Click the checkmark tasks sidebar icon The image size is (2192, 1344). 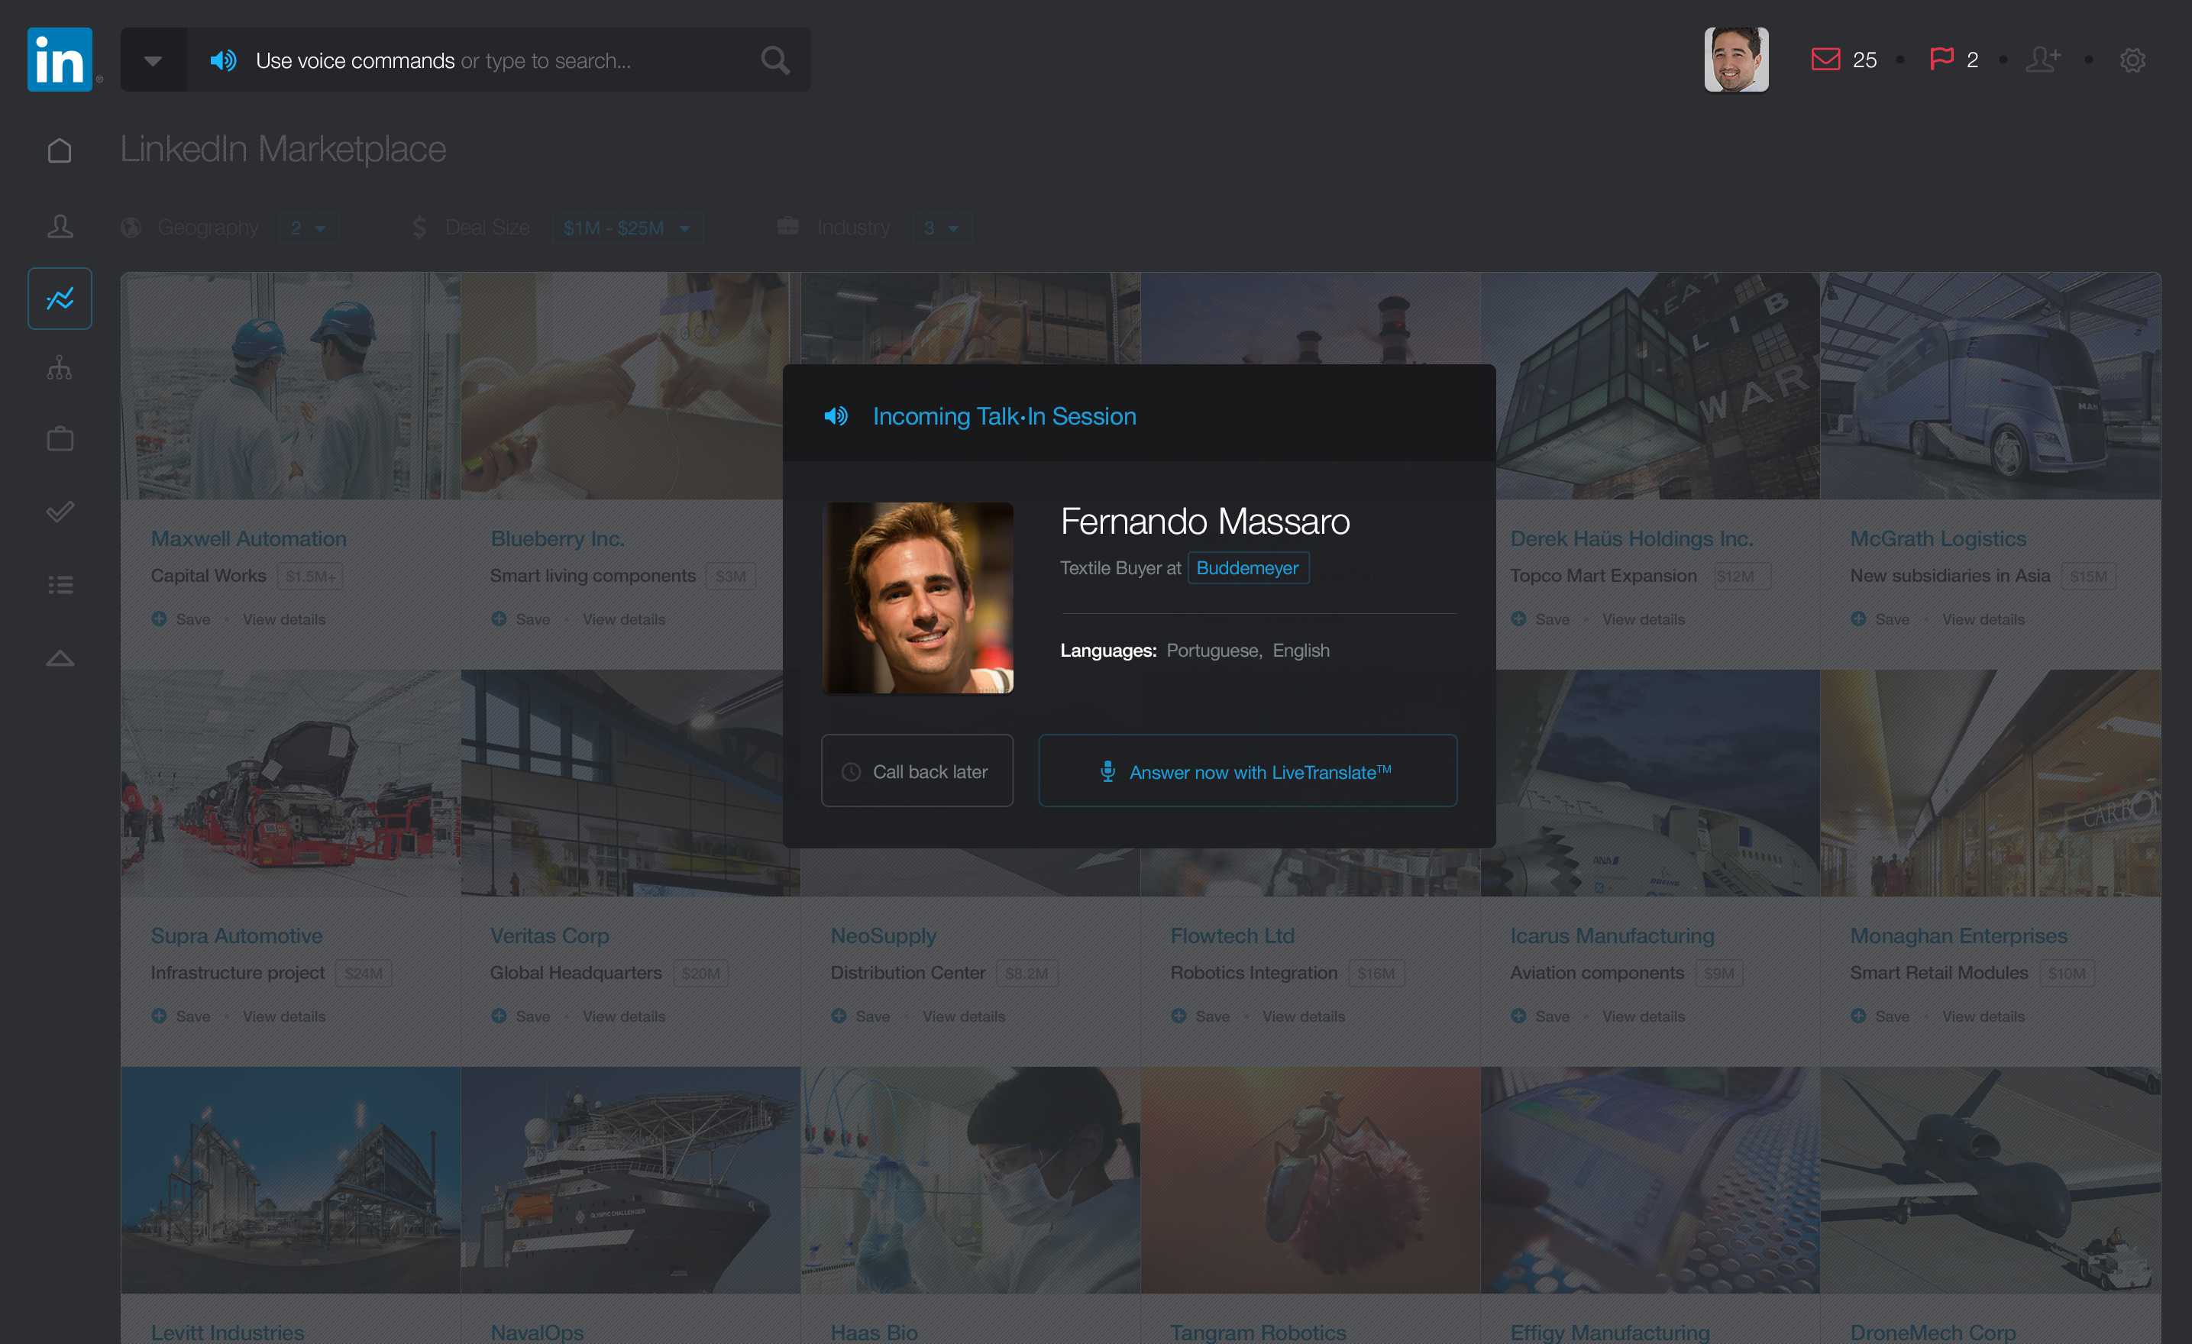[x=60, y=512]
